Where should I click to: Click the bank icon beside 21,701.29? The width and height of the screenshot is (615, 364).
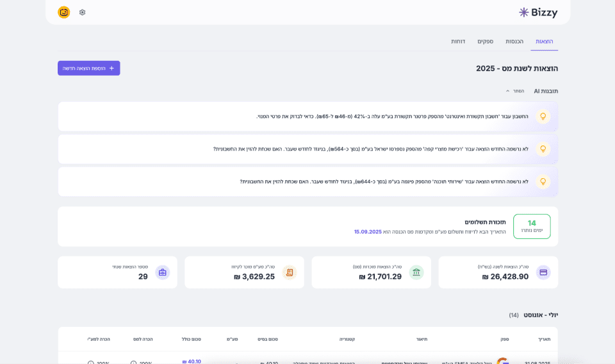point(416,272)
